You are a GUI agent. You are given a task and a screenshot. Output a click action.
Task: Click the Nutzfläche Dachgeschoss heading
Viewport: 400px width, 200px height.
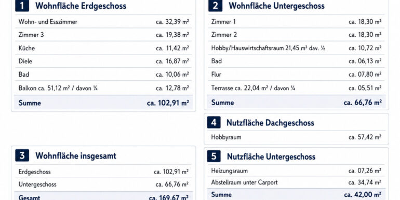[270, 123]
